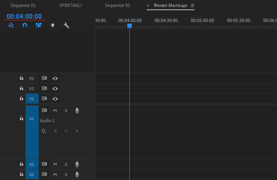Click the blue playhead marker on ruler
The image size is (277, 180).
[129, 26]
